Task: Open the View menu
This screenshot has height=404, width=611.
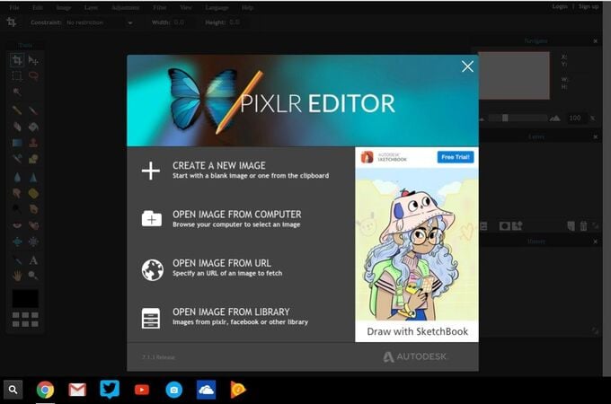Action: pyautogui.click(x=186, y=7)
